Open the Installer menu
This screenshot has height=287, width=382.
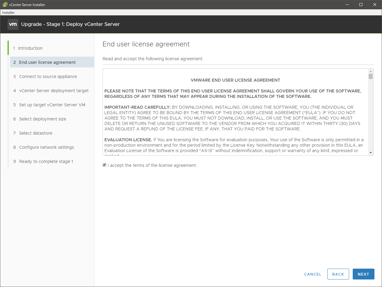pos(8,13)
